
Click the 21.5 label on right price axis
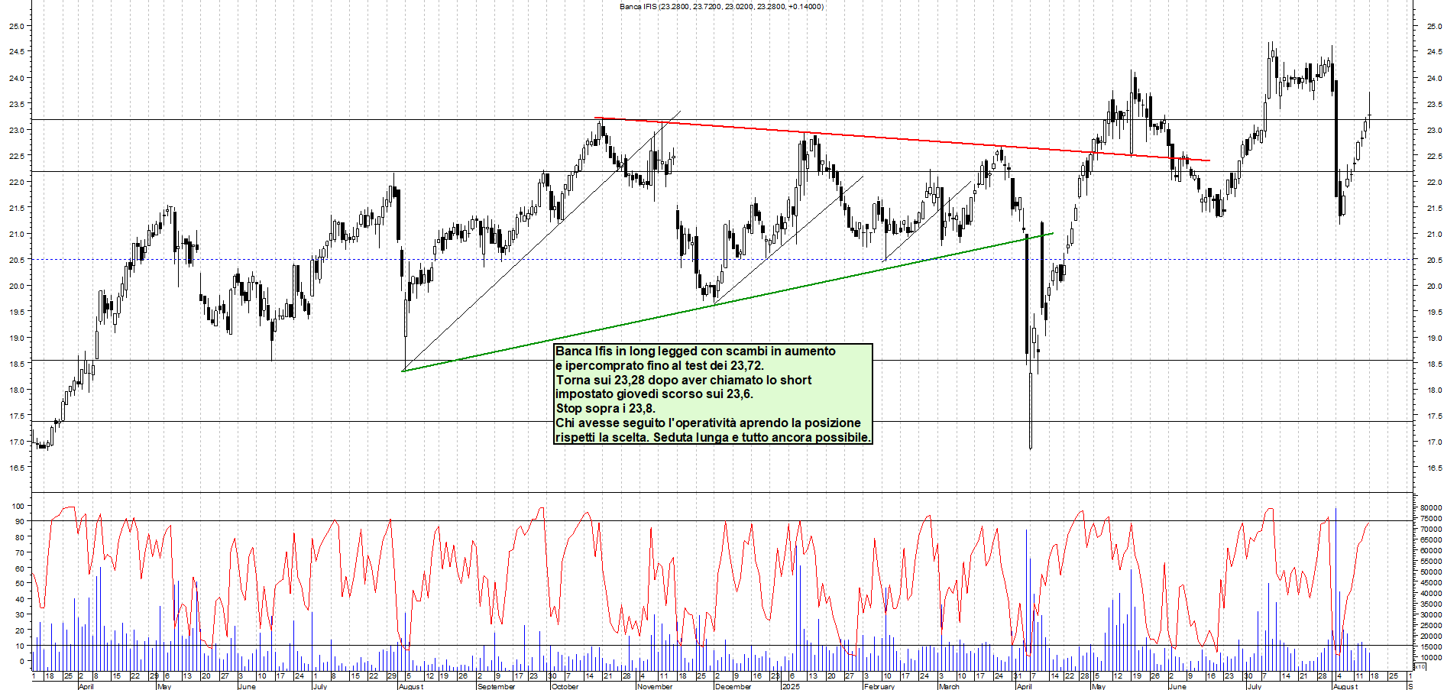click(1433, 208)
